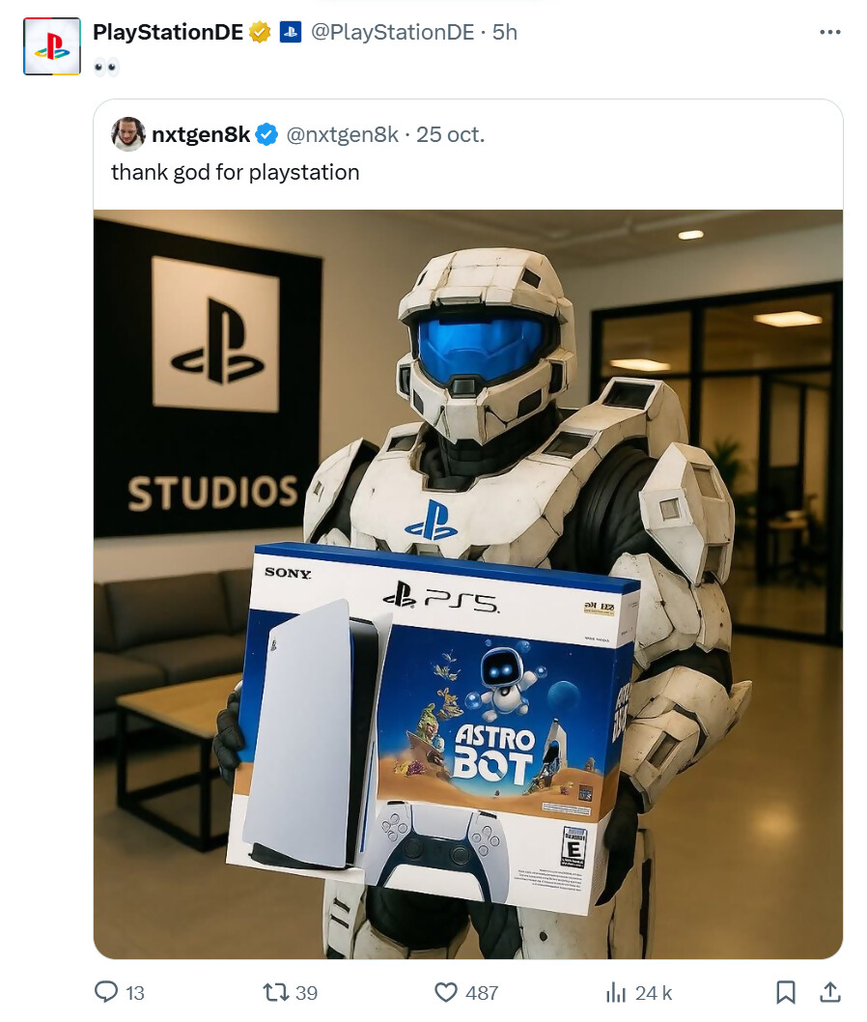The width and height of the screenshot is (867, 1022).
Task: Like the post with heart icon
Action: point(445,992)
